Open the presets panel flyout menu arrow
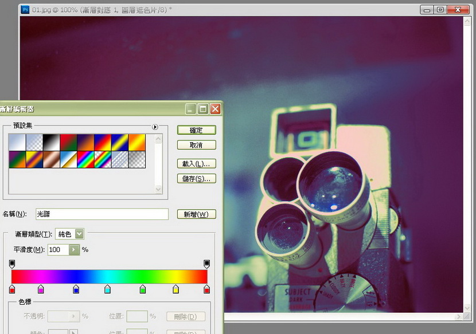The width and height of the screenshot is (476, 334). 154,127
